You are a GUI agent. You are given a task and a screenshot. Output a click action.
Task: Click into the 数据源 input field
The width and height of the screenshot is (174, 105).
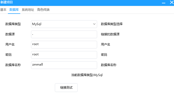tap(64, 34)
